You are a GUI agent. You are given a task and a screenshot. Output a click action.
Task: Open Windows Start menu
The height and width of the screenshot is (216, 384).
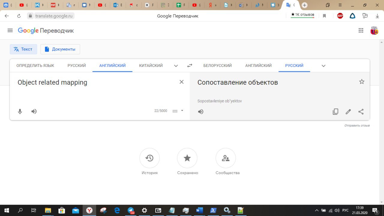point(6,210)
